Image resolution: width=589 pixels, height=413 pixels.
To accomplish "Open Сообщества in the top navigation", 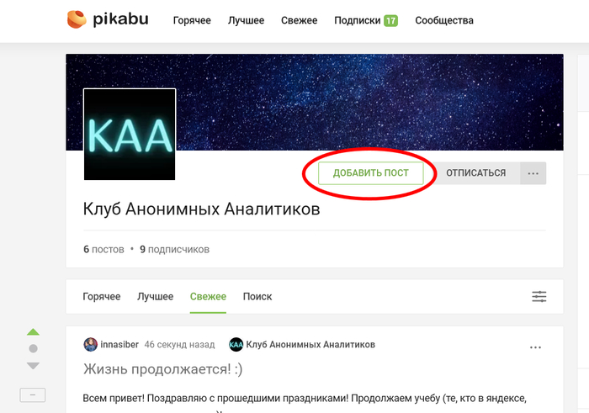I will point(444,20).
